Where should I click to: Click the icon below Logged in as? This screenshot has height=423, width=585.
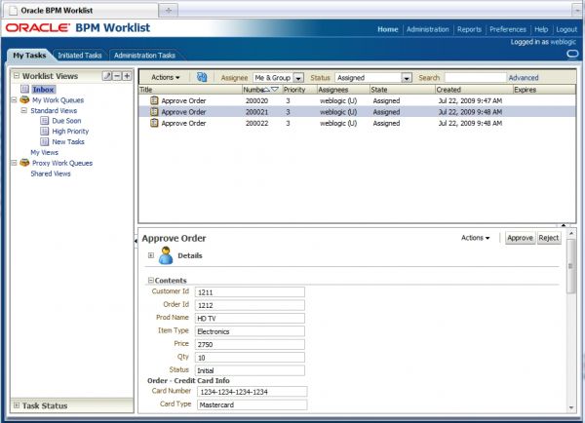click(572, 54)
